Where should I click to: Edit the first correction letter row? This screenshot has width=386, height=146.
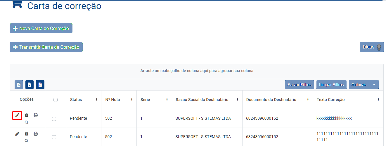point(17,115)
